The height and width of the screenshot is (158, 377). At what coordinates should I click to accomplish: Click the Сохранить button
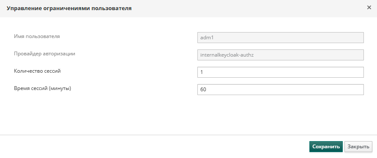click(x=326, y=147)
